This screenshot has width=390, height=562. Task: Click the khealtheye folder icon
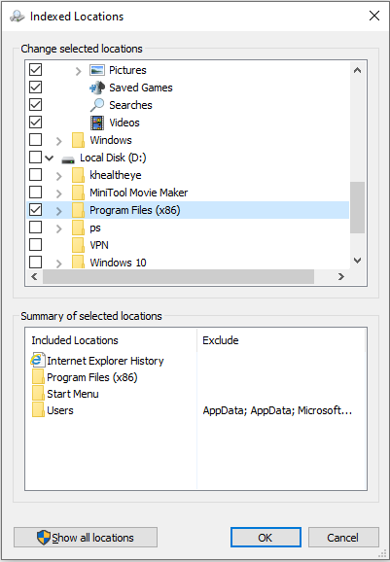(x=78, y=175)
